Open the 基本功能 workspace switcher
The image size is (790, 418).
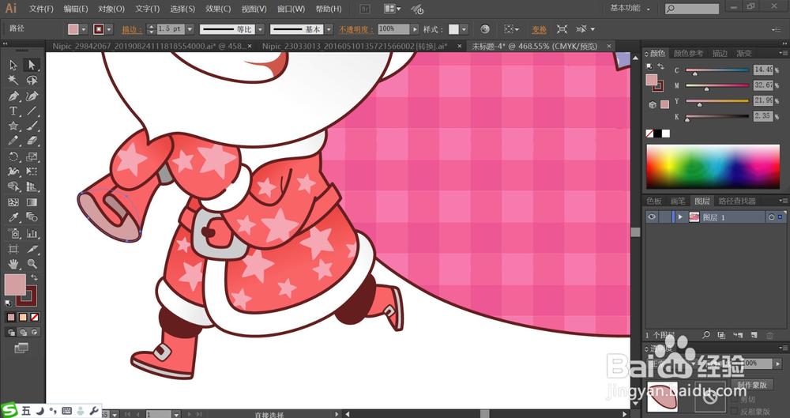click(630, 8)
